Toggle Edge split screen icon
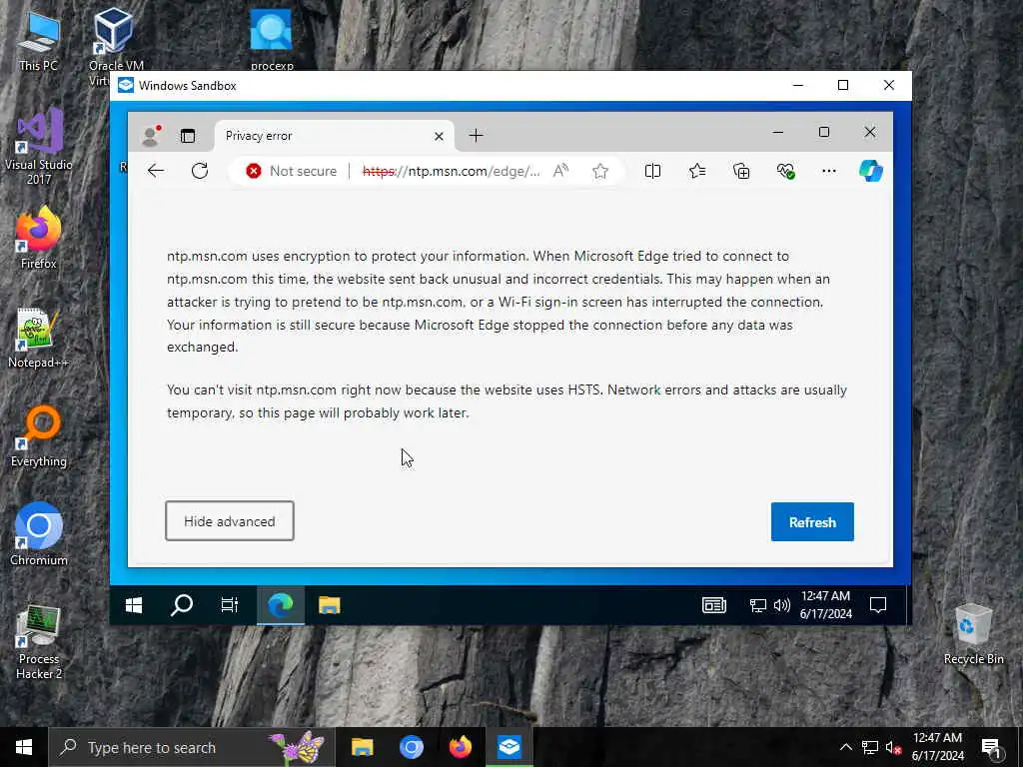 [652, 171]
